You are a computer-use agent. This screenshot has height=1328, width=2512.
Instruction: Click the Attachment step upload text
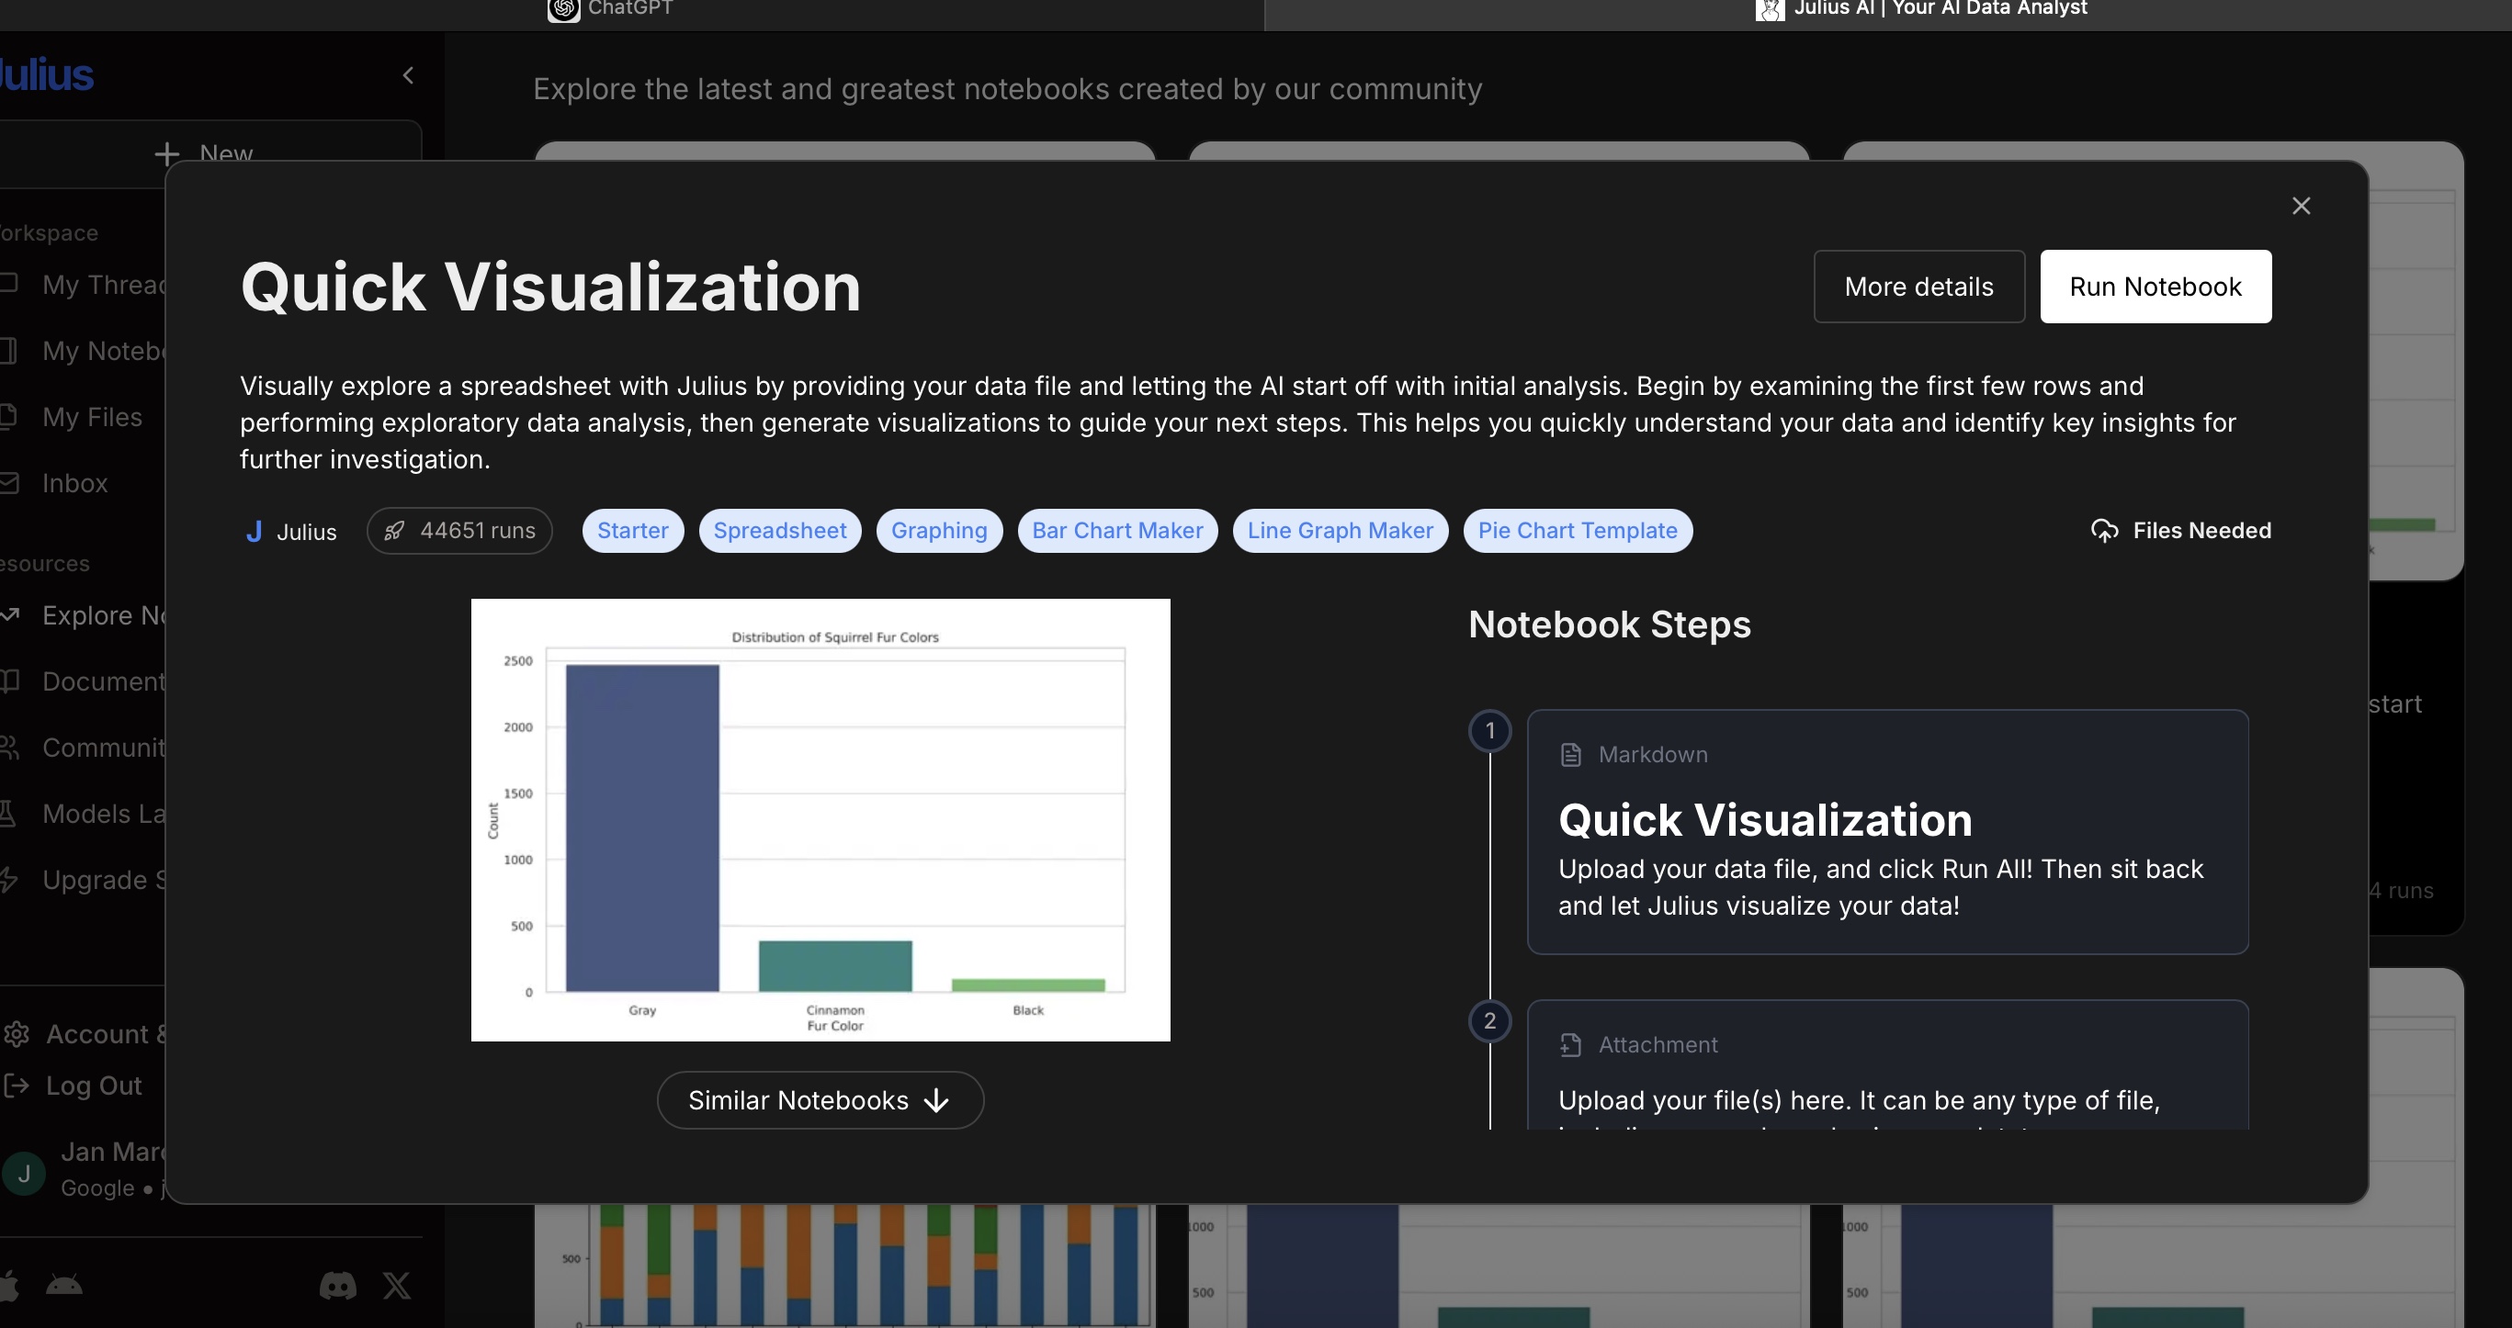point(1859,1101)
